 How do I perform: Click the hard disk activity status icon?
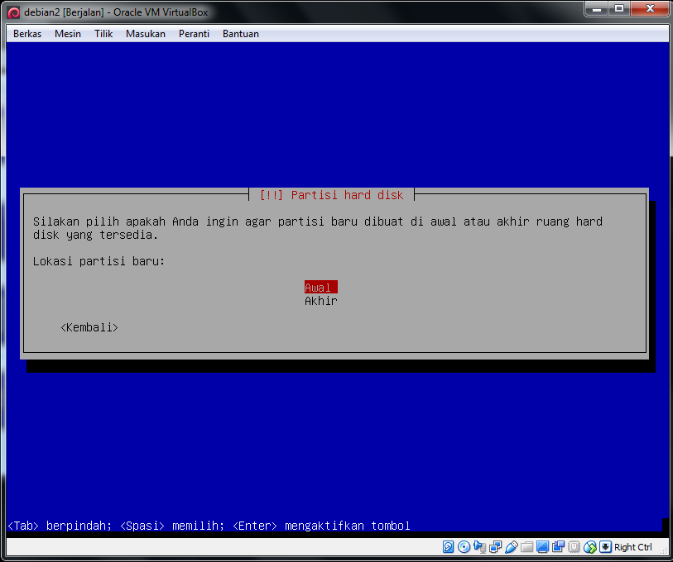(448, 547)
